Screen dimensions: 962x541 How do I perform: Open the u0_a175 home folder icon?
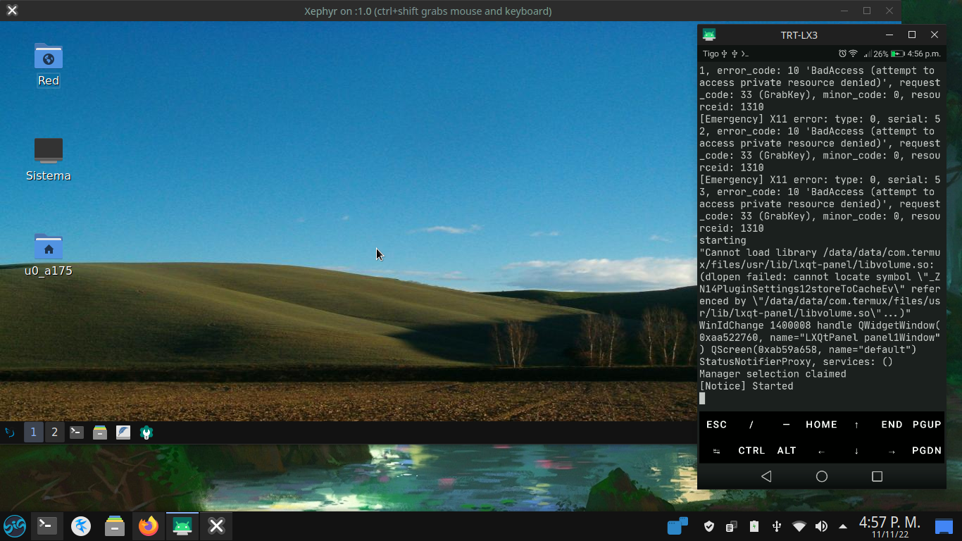(x=49, y=254)
